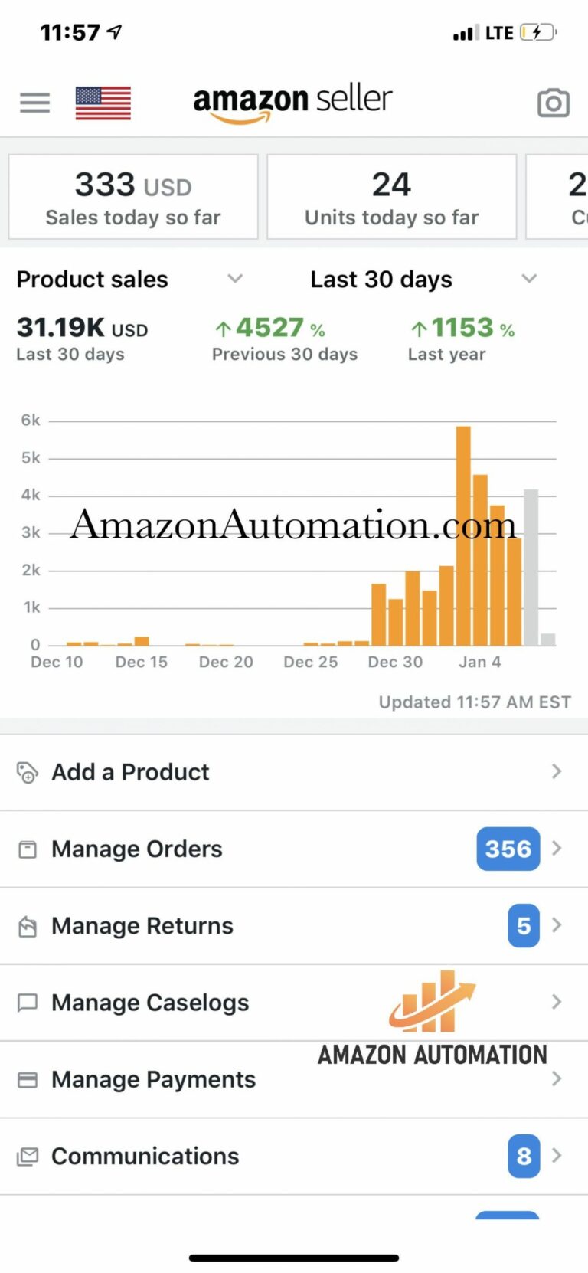The image size is (588, 1273).
Task: Tap the Add a Product tag icon
Action: point(28,772)
